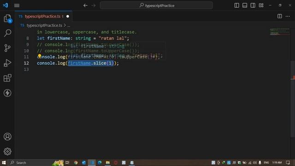
Task: Open the Explorer view in activity bar
Action: point(7,18)
